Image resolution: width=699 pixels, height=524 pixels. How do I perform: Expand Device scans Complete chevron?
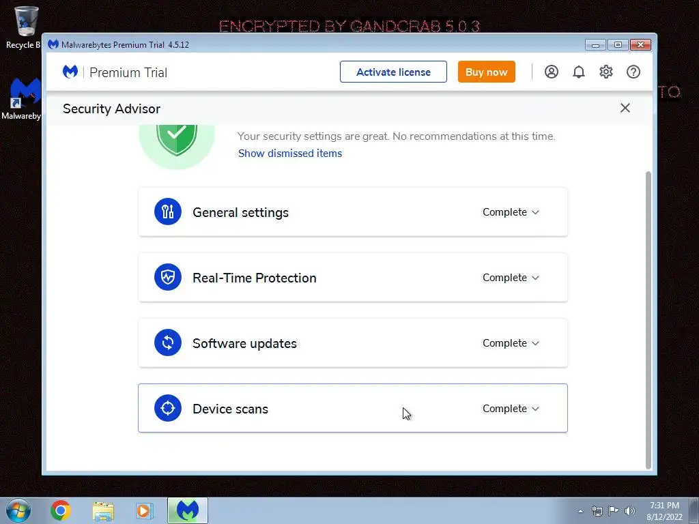(535, 409)
